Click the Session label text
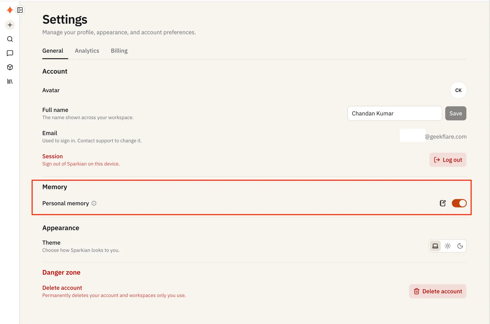 click(52, 156)
